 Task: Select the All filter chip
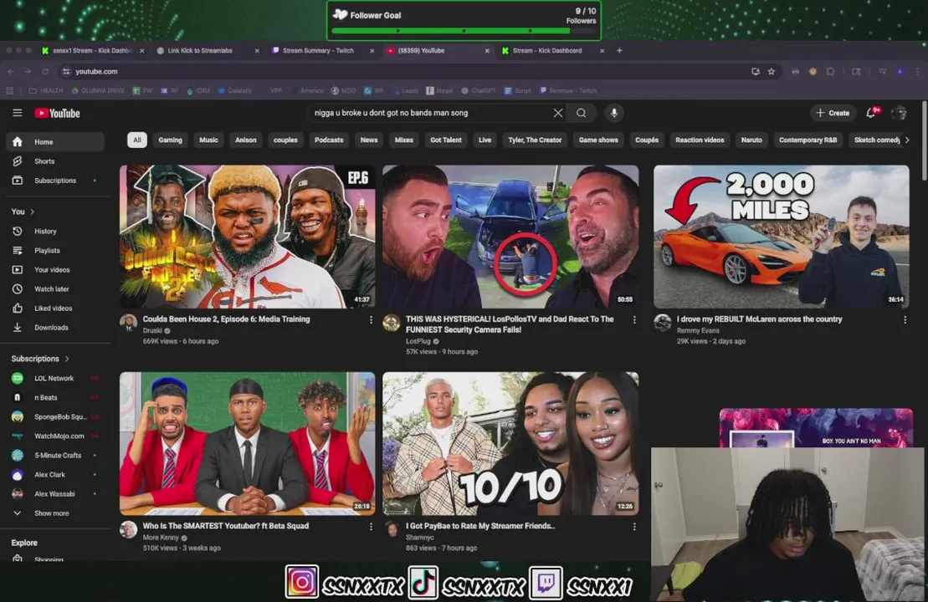click(x=136, y=140)
